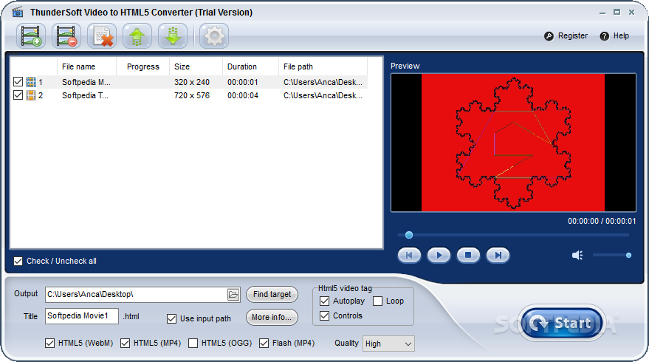Disable Use input path checkbox

171,318
